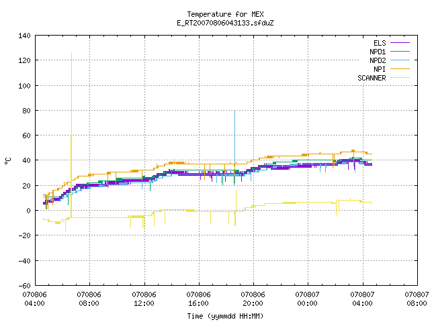Click the y-axis value 40
The width and height of the screenshot is (430, 322).
click(x=26, y=160)
